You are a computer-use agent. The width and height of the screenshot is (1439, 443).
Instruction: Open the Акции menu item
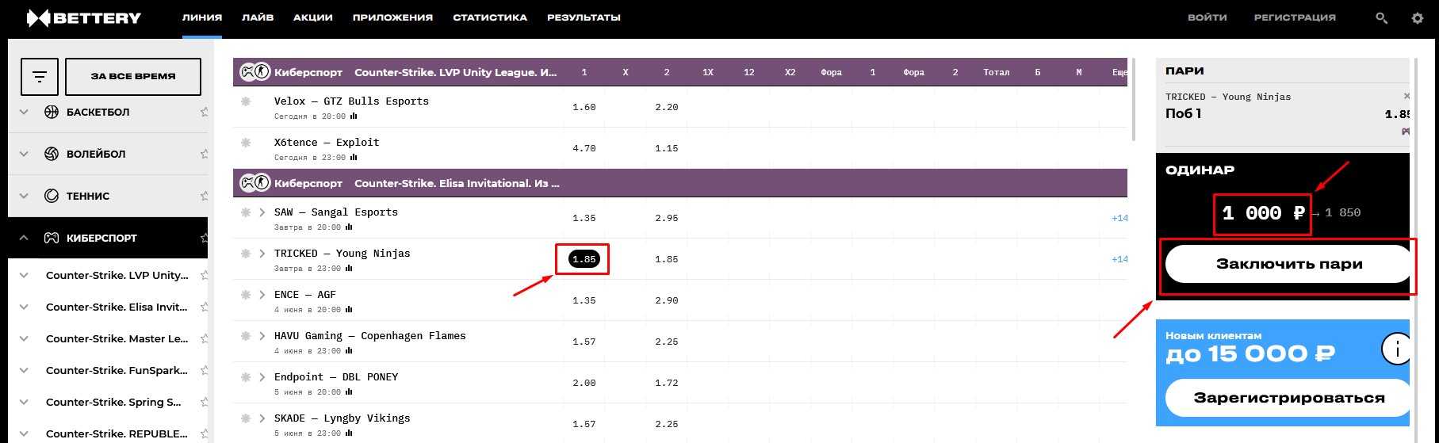pyautogui.click(x=313, y=17)
